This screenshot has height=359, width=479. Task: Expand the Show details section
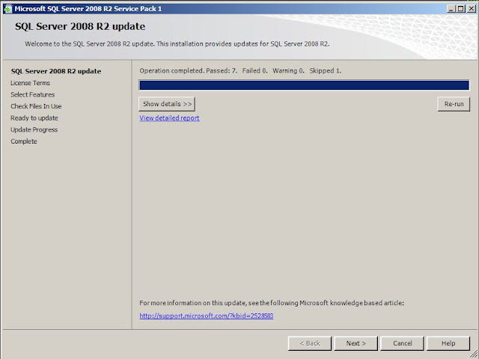point(167,104)
